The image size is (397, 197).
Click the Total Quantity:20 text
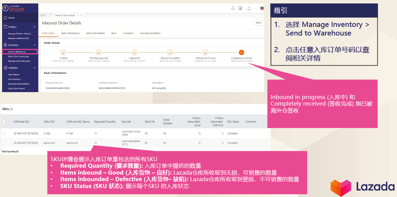10,151
